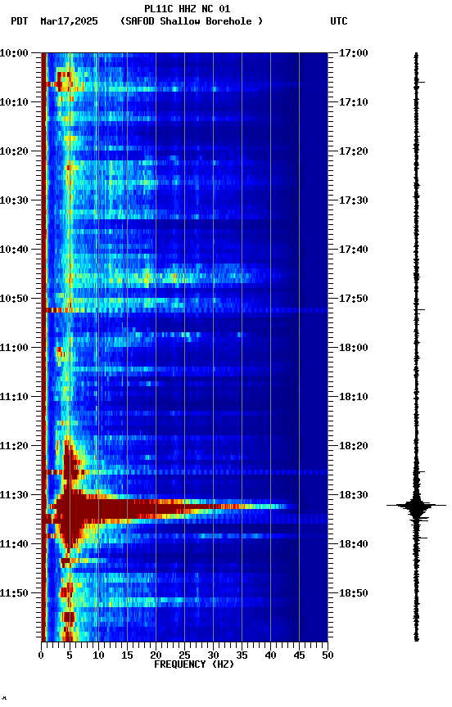Click the 11:00 PDT time label
This screenshot has height=707, width=452.
pos(14,348)
